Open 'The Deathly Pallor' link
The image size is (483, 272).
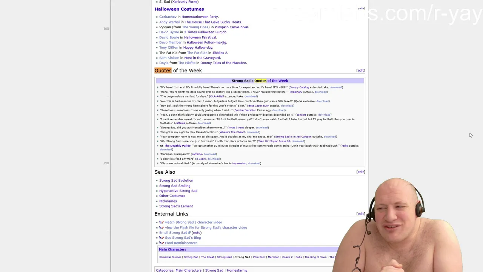(x=178, y=146)
